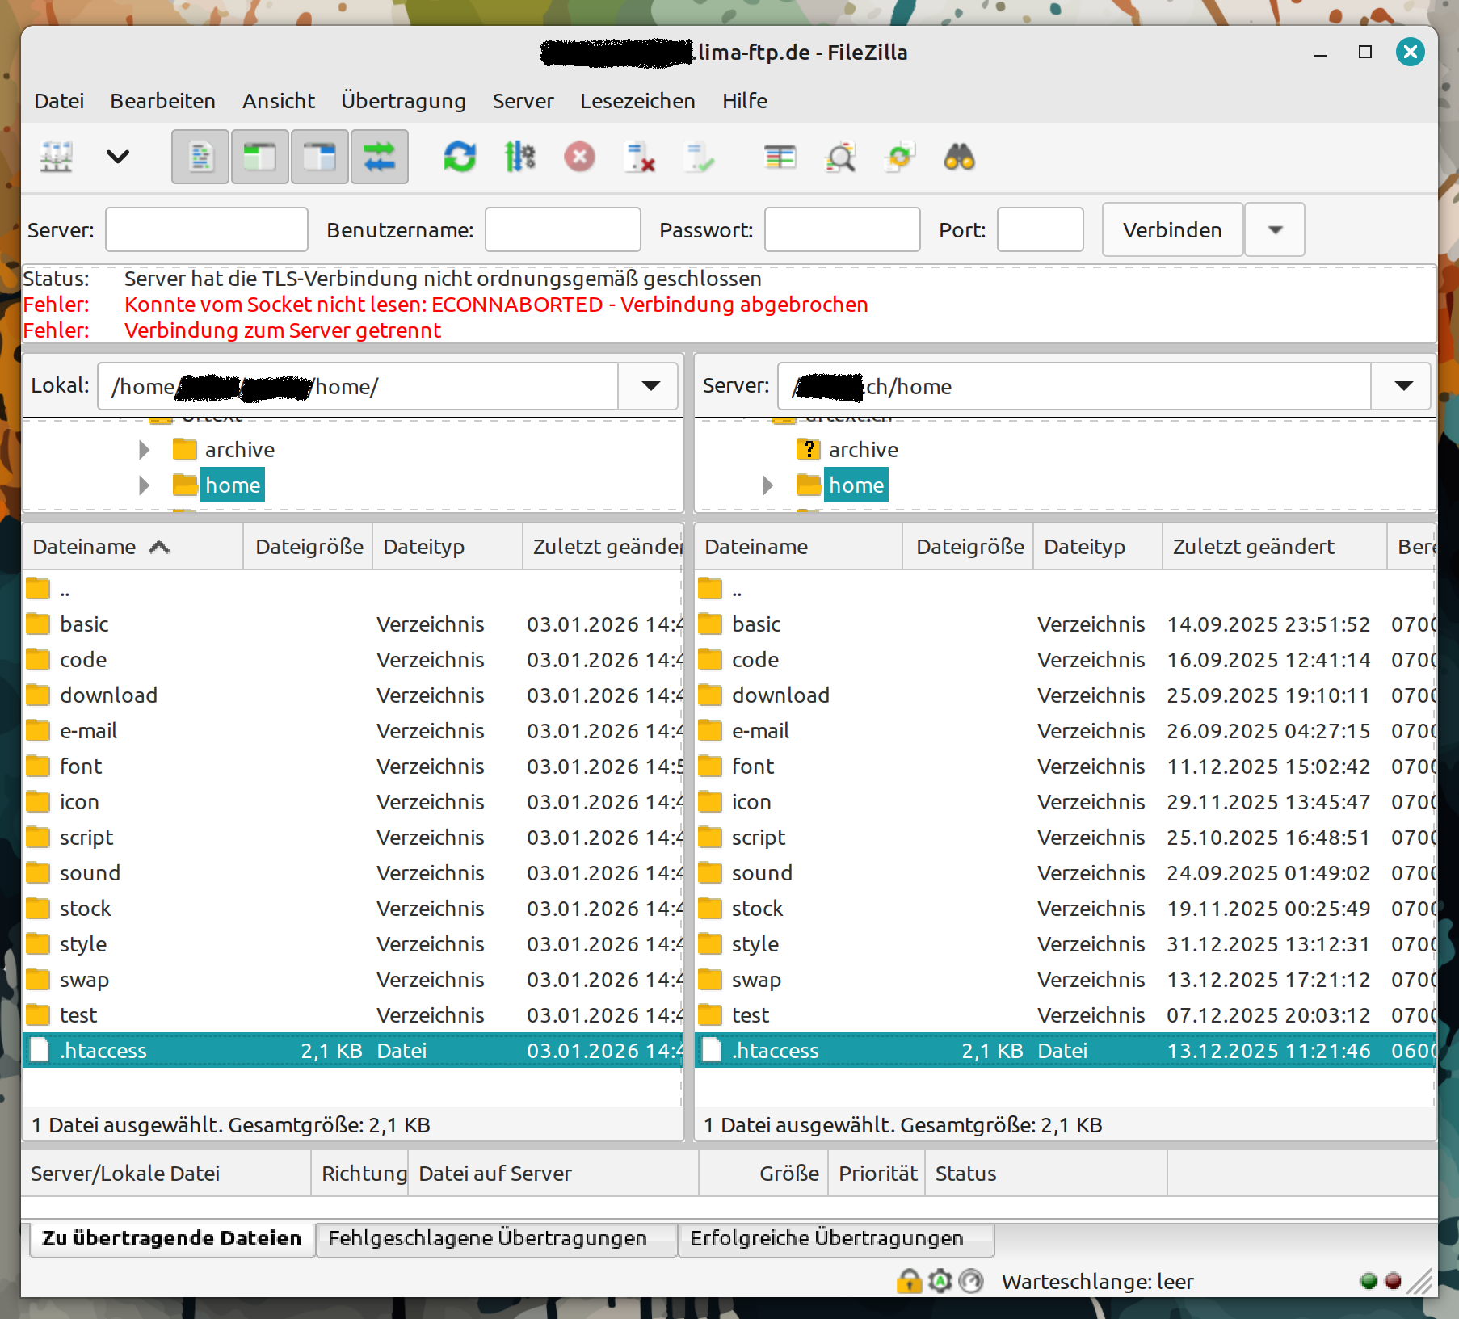Select local download folder row
This screenshot has width=1459, height=1319.
pyautogui.click(x=353, y=695)
